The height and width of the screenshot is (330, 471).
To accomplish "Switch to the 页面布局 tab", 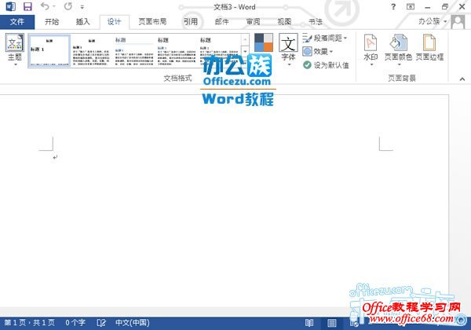I will pos(152,22).
